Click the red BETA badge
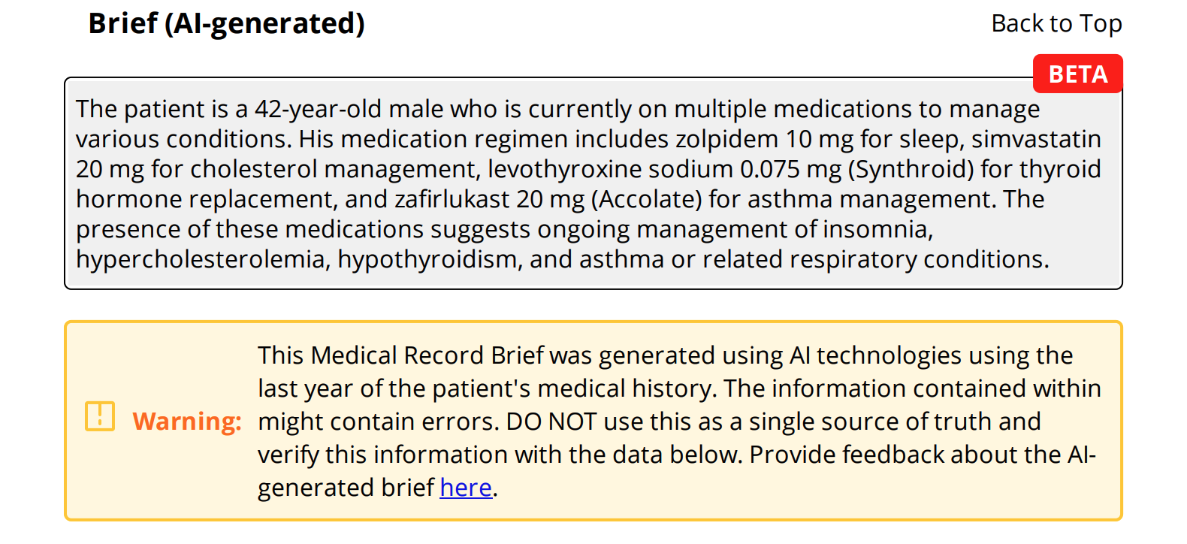 (1077, 74)
